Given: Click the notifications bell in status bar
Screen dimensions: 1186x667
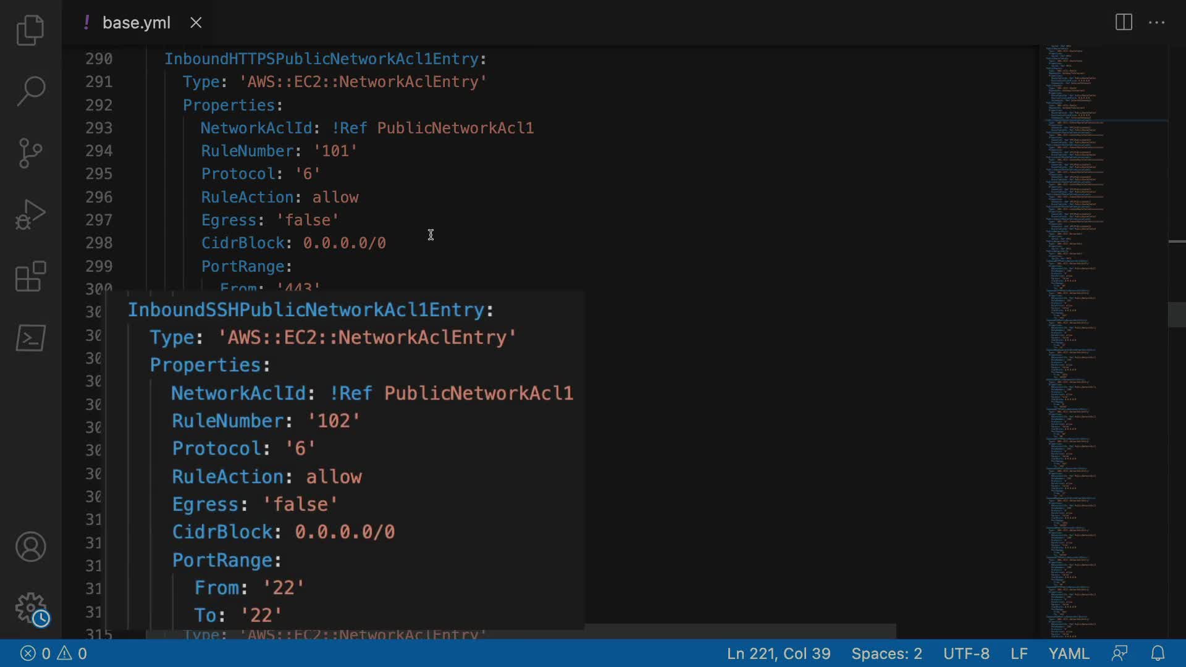Looking at the screenshot, I should coord(1158,653).
